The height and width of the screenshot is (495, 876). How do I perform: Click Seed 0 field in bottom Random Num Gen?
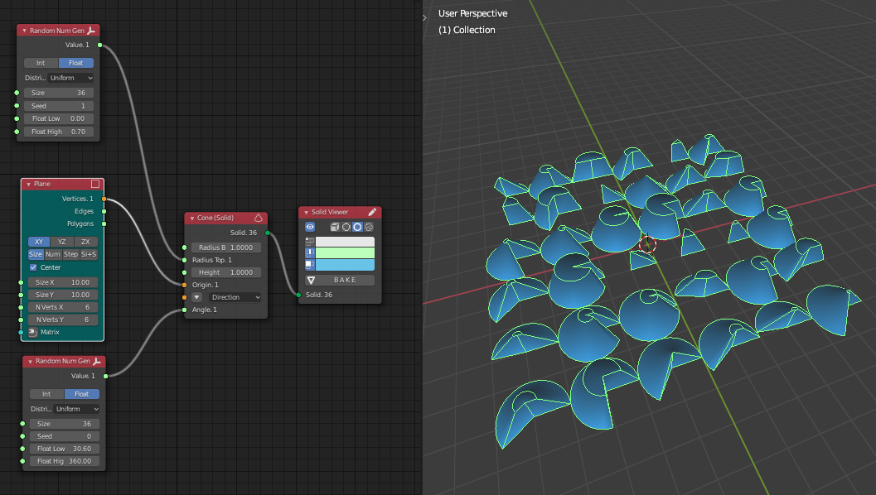pos(65,436)
